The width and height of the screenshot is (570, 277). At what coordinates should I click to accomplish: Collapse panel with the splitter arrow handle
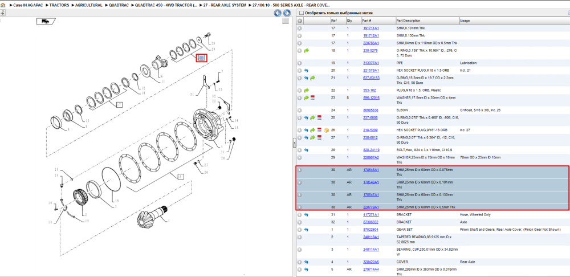click(294, 144)
